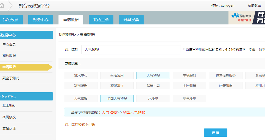
Task: Select 车辆服务 category button
Action: (189, 75)
